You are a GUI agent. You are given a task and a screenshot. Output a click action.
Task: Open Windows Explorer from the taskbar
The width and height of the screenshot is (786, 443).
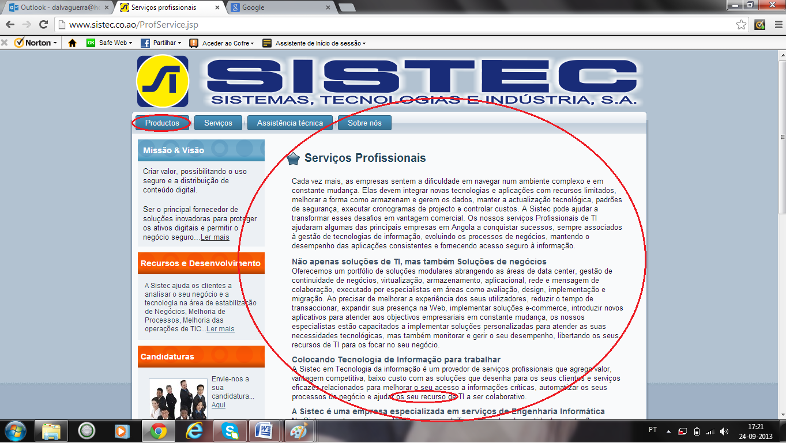[51, 431]
